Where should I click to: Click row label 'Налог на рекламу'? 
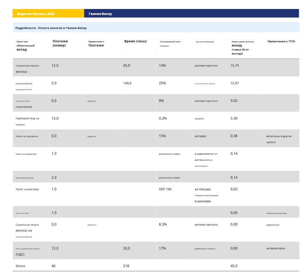[27, 189]
